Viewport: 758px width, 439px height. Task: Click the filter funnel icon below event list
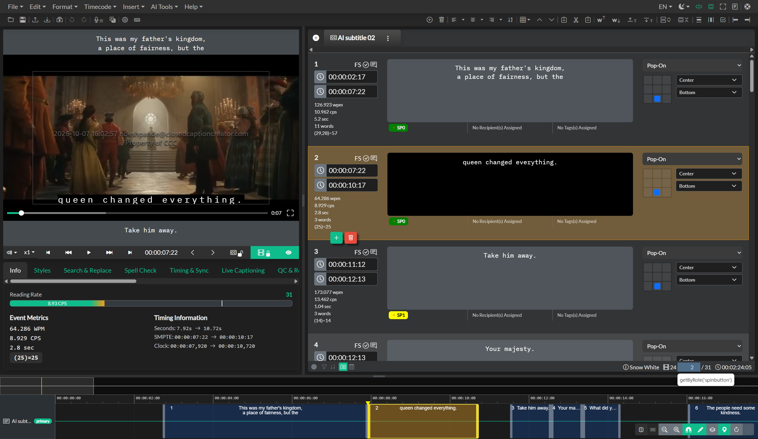324,367
